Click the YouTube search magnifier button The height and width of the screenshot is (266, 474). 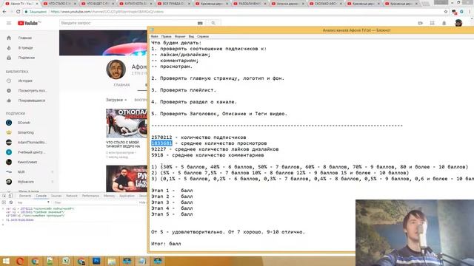tap(213, 23)
